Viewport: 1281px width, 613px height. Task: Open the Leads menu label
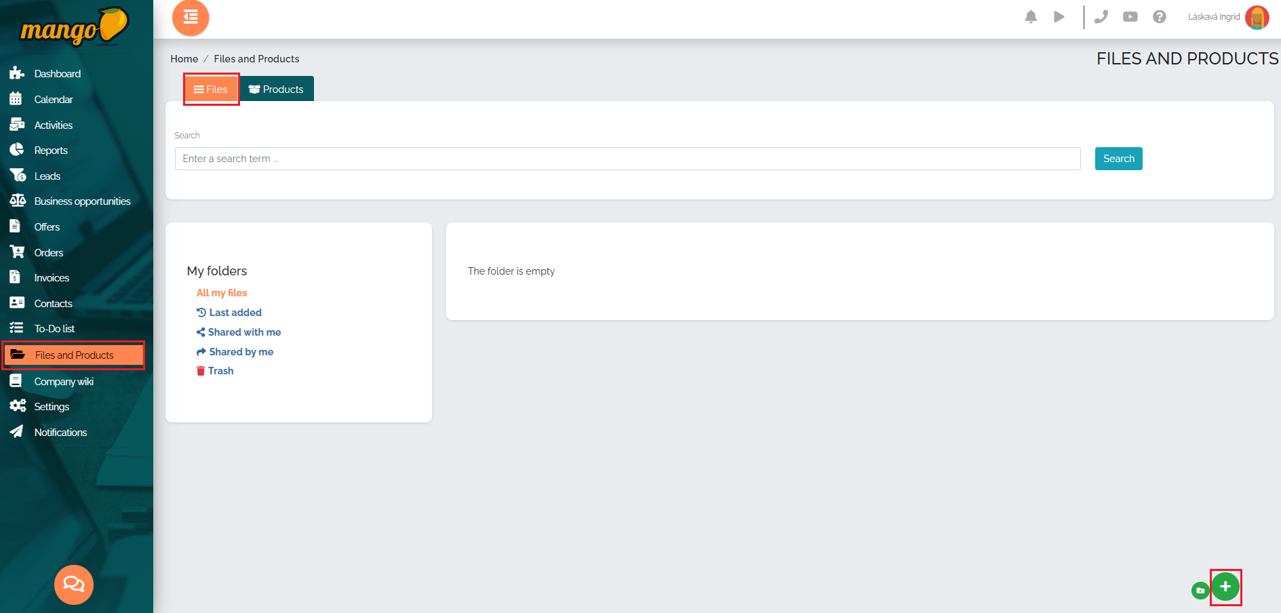(x=47, y=176)
